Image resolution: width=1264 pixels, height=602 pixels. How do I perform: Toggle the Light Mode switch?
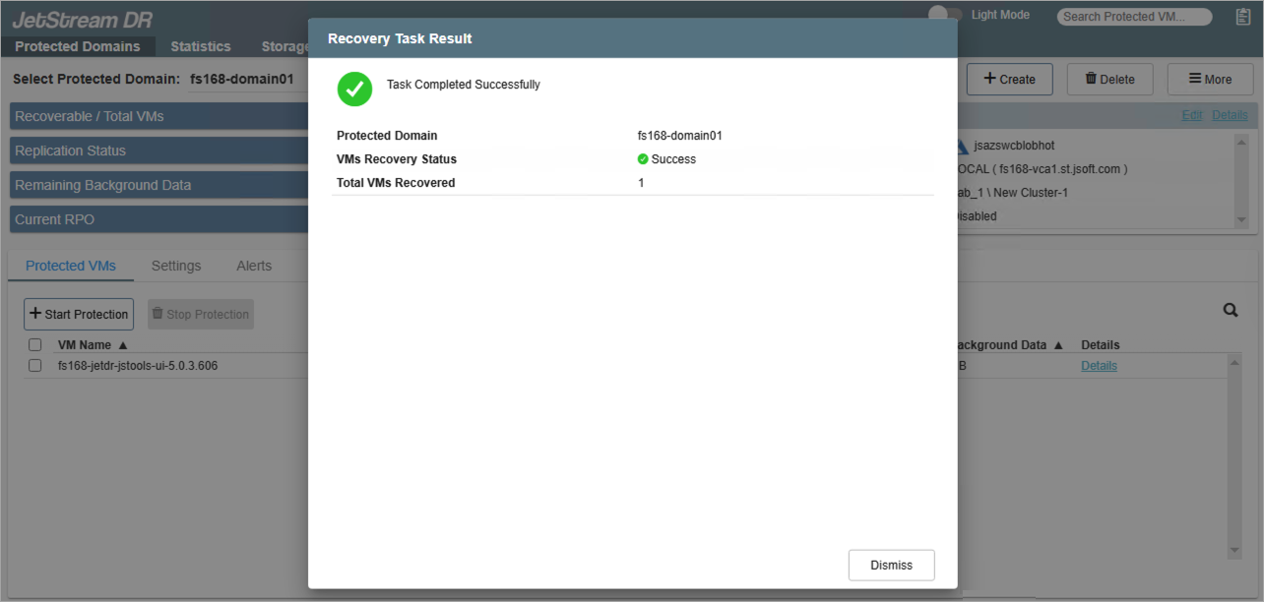point(946,15)
